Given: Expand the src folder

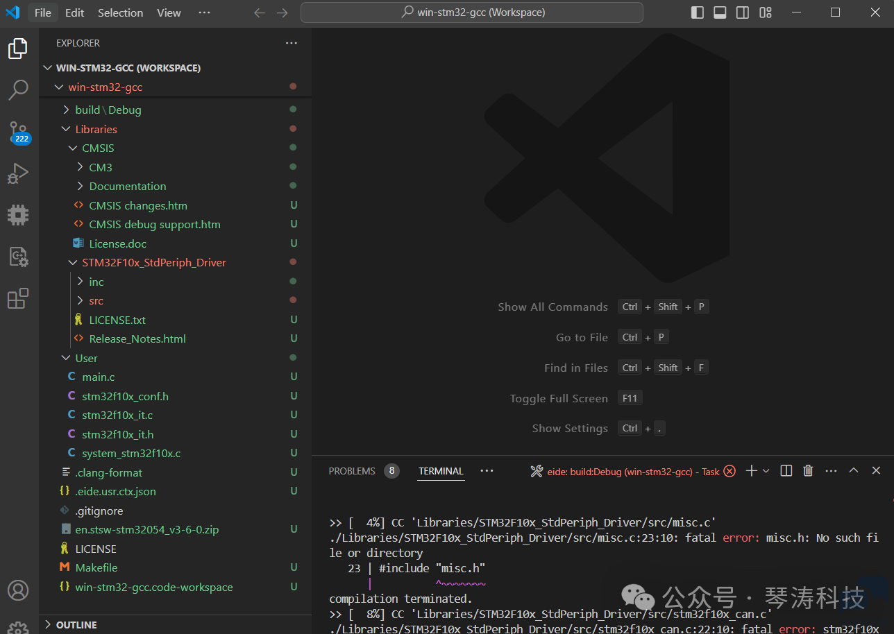Looking at the screenshot, I should point(175,300).
